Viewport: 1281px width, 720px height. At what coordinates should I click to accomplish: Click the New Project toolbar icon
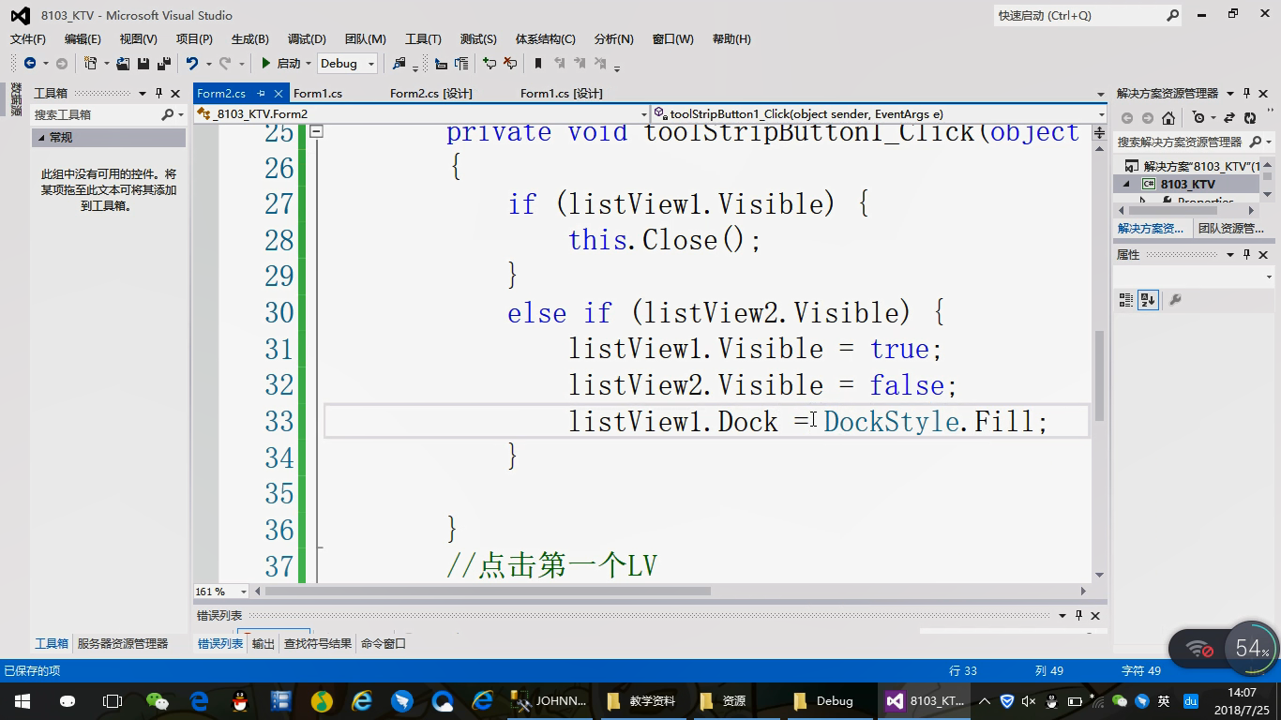click(x=90, y=64)
